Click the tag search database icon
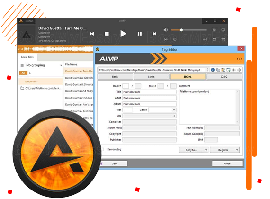Image resolution: width=270 pixels, height=199 pixels. point(223,70)
